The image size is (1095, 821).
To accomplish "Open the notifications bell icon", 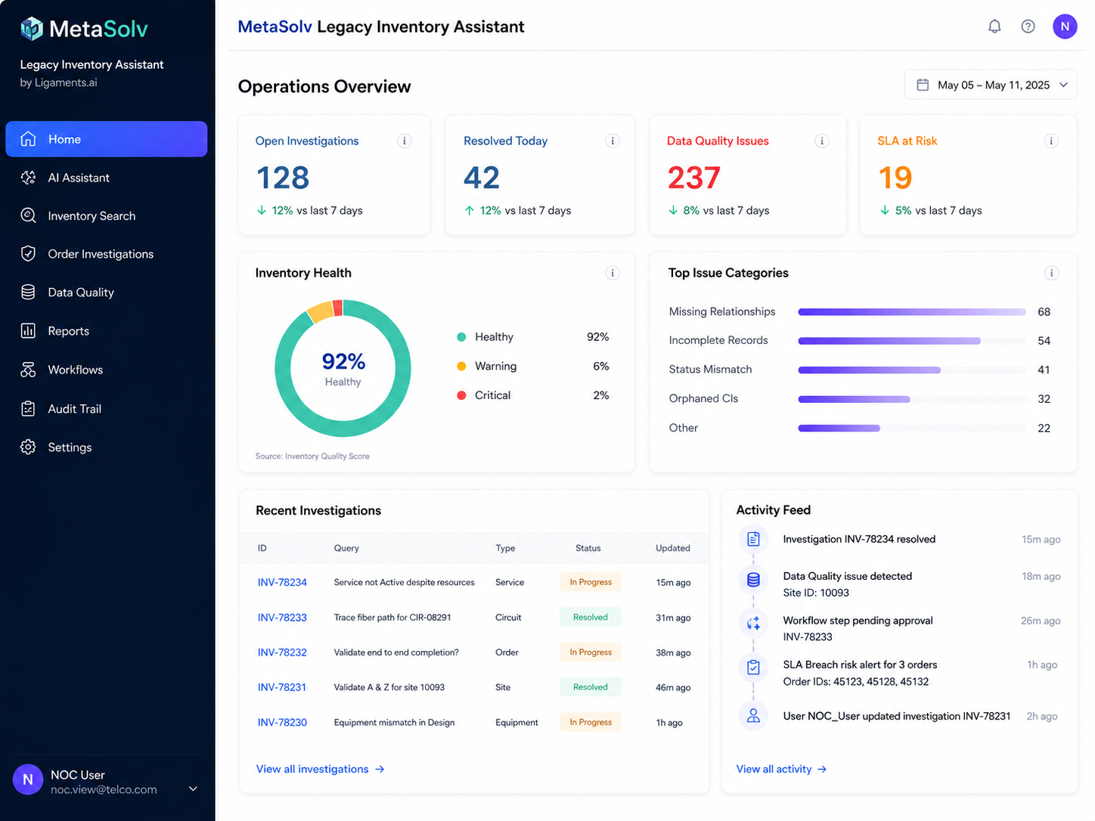I will (994, 26).
